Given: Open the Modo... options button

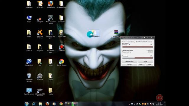Looking at the screenshot, I should click(x=141, y=64).
